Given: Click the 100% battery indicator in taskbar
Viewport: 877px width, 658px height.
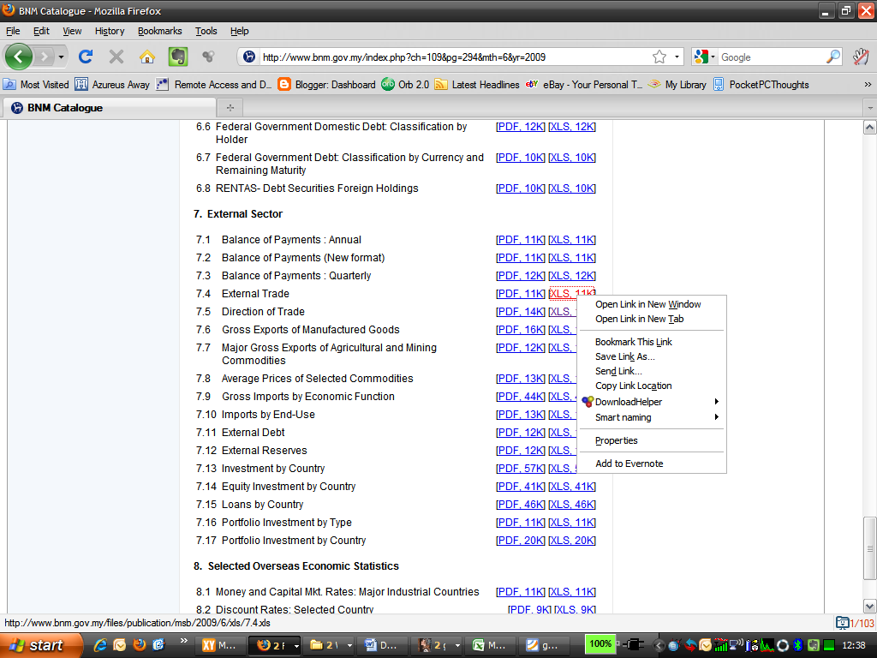Looking at the screenshot, I should (600, 644).
